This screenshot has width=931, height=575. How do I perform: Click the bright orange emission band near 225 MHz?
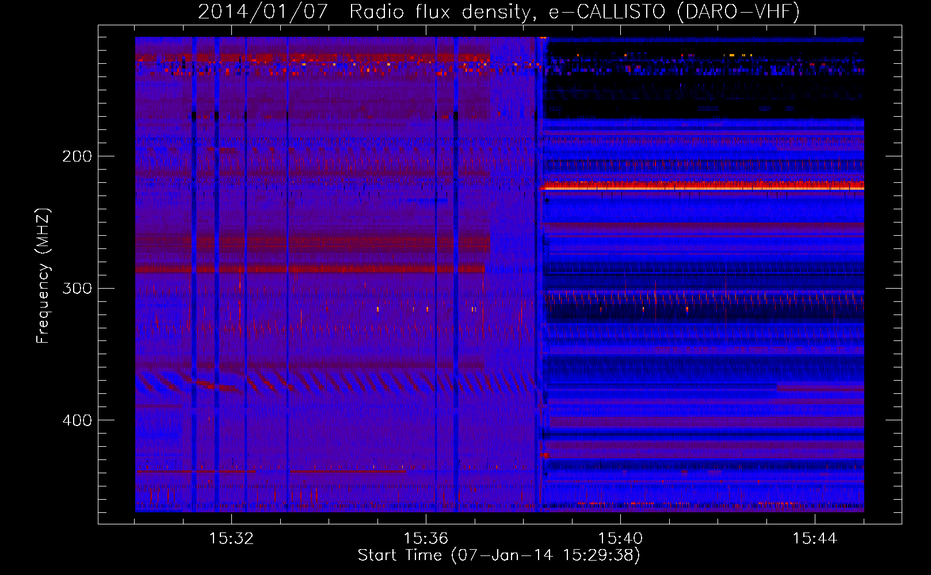click(x=702, y=186)
